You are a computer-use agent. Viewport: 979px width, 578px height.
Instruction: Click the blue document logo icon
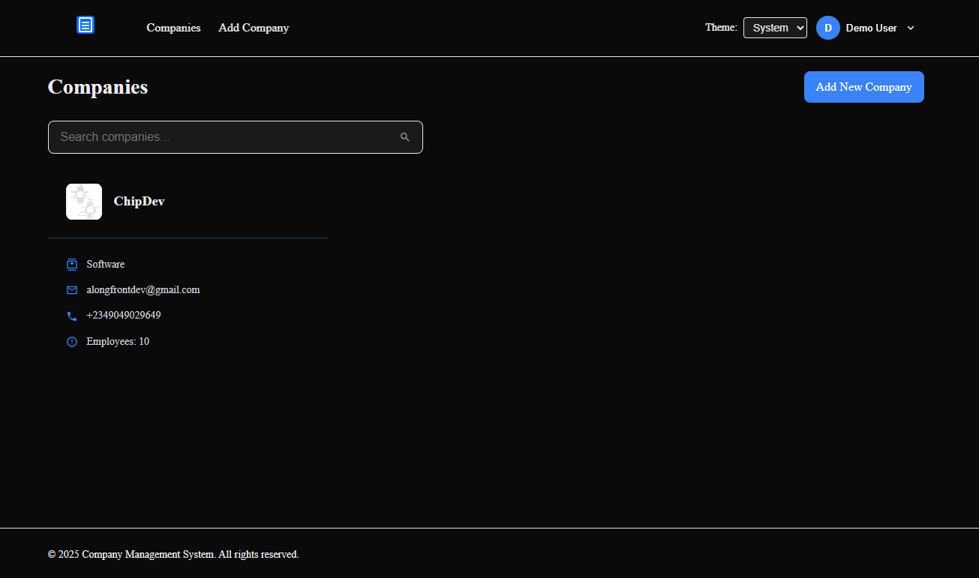click(x=86, y=25)
